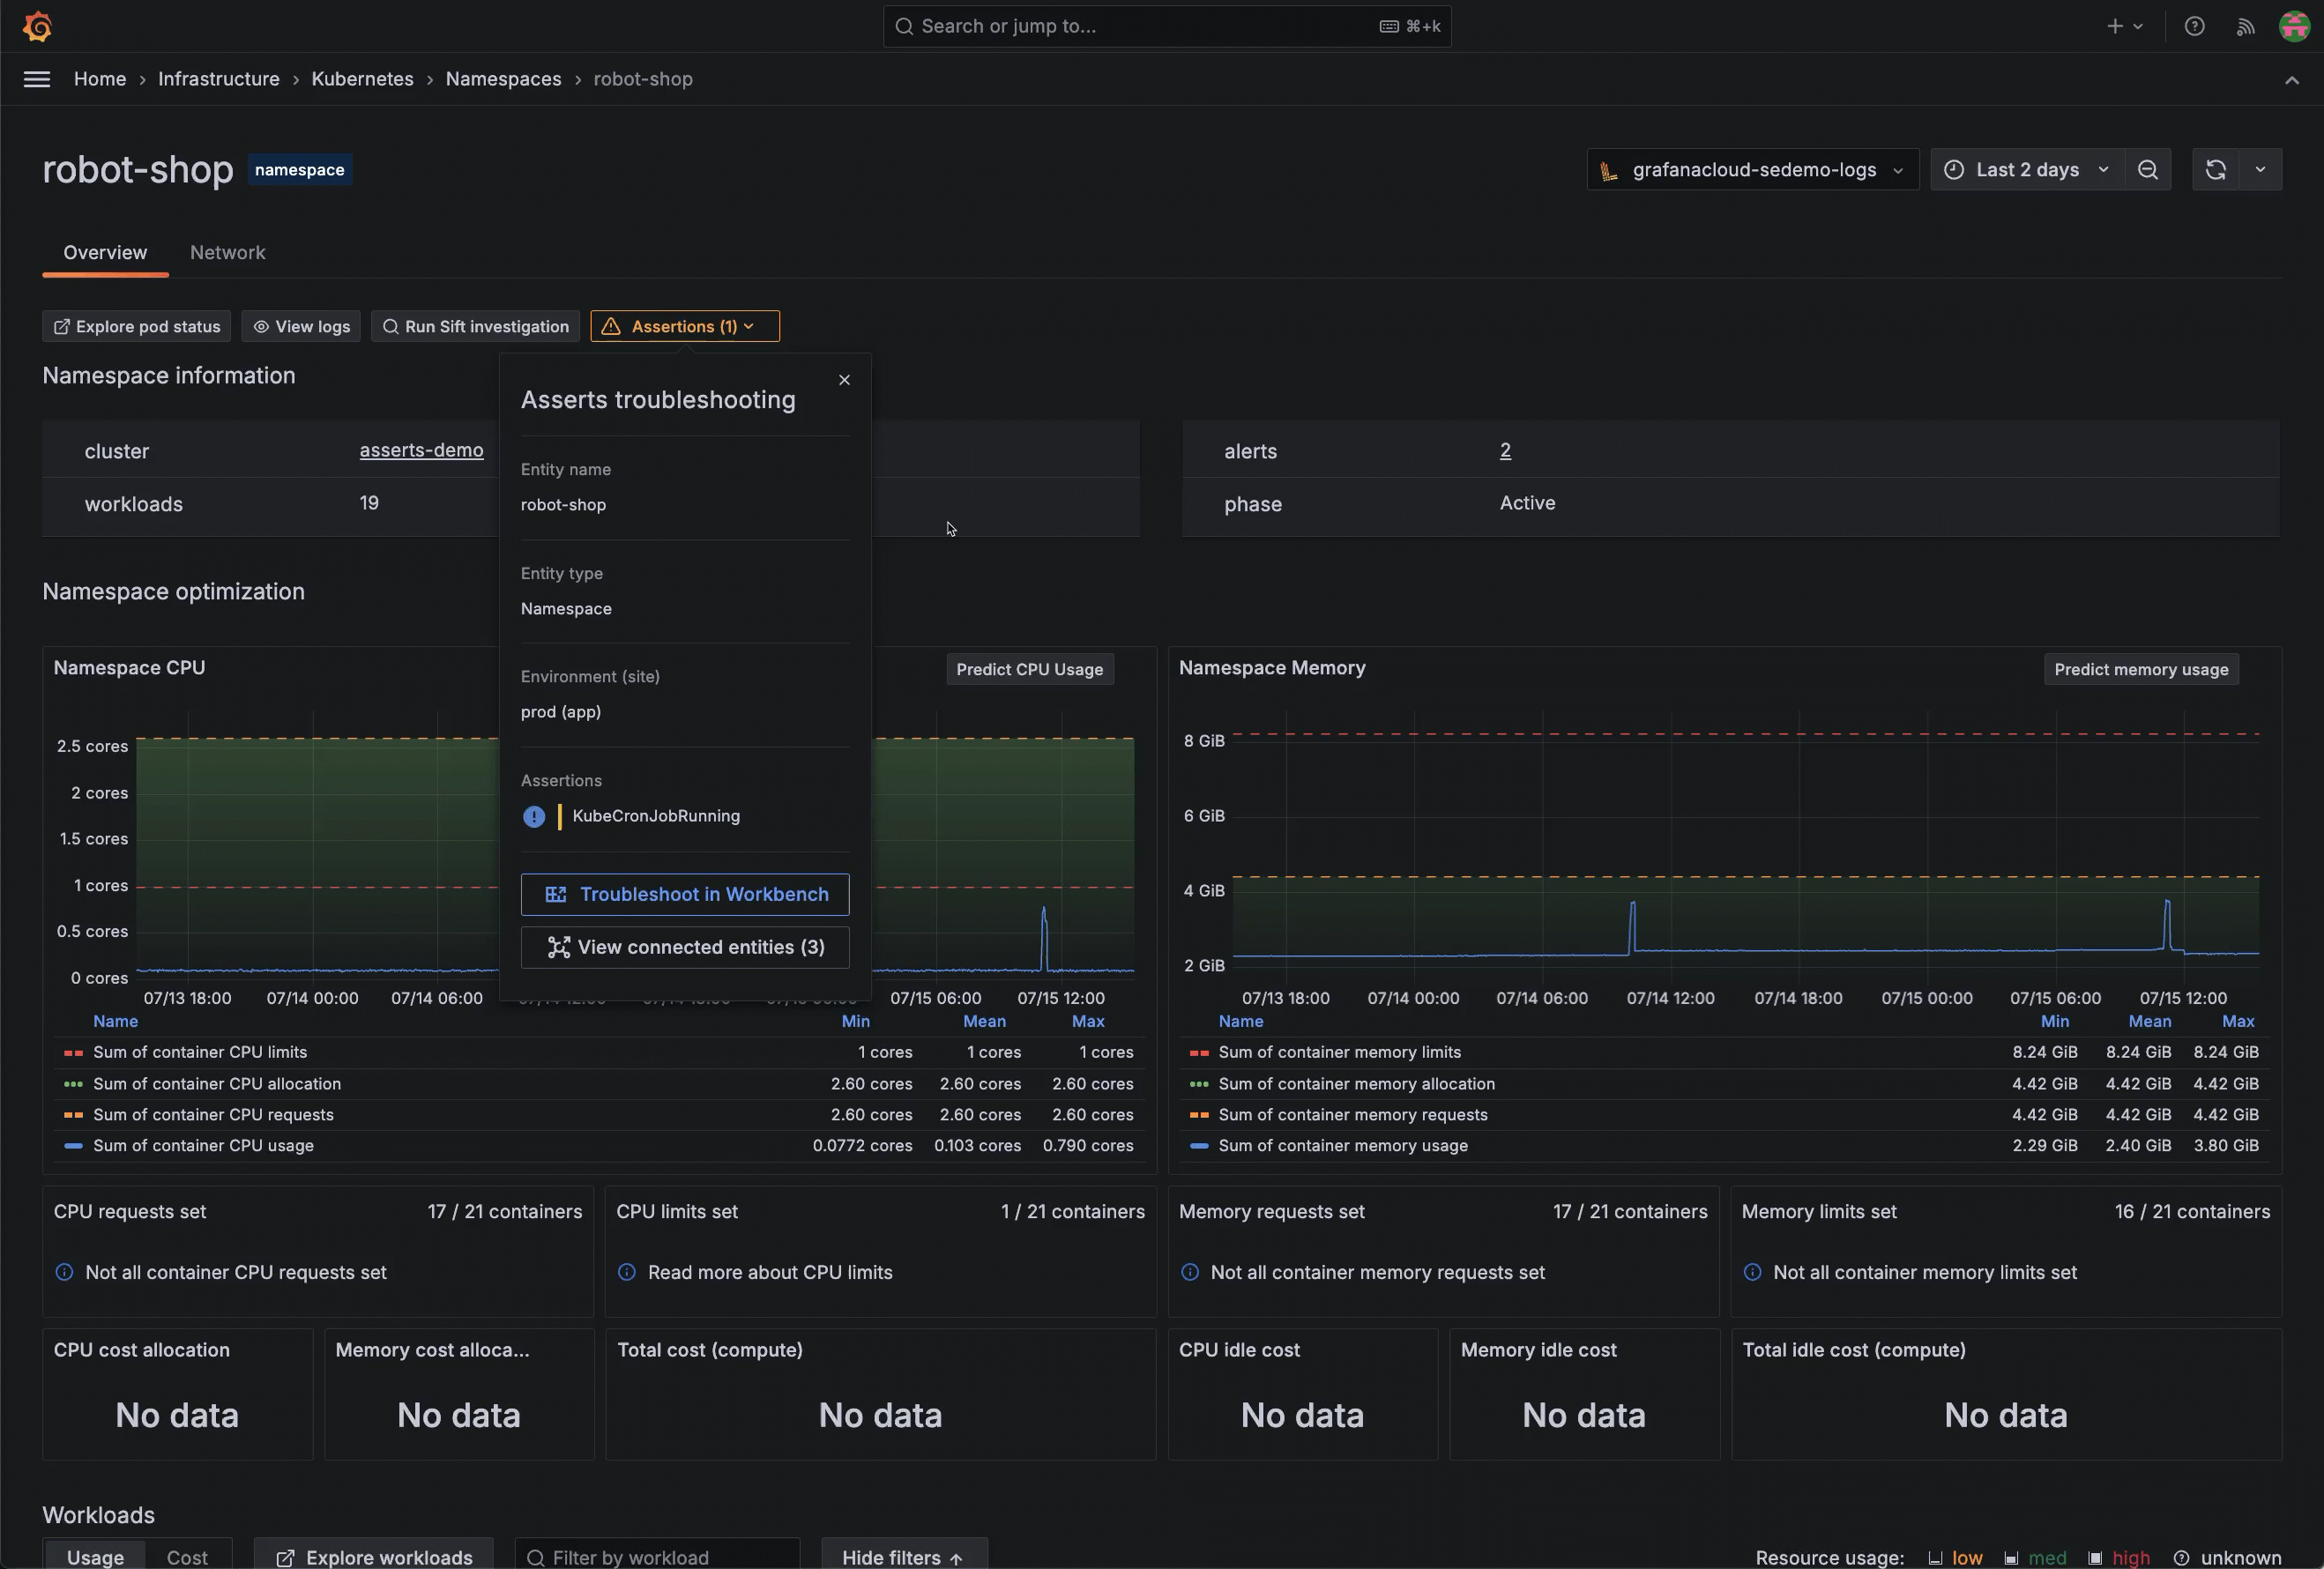Image resolution: width=2324 pixels, height=1569 pixels.
Task: Click Troubleshoot in Workbench button
Action: click(x=685, y=895)
